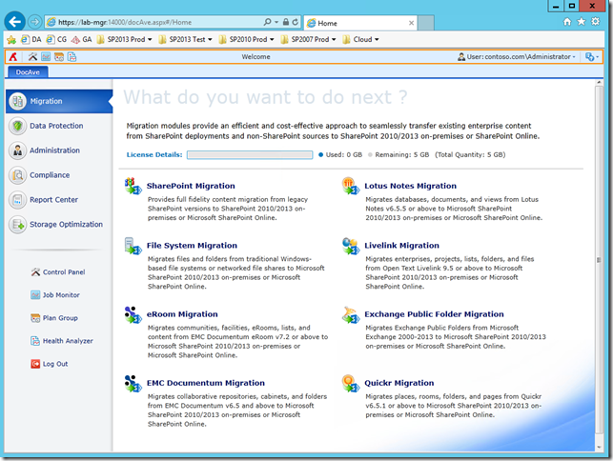Open Livelink Migration link

point(402,246)
